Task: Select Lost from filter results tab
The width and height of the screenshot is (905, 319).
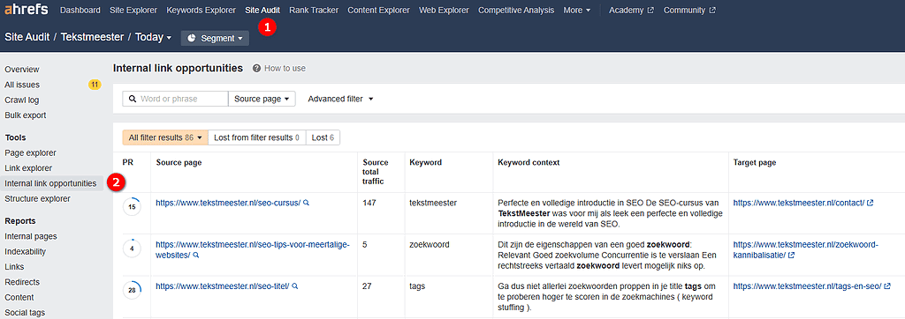Action: coord(257,137)
